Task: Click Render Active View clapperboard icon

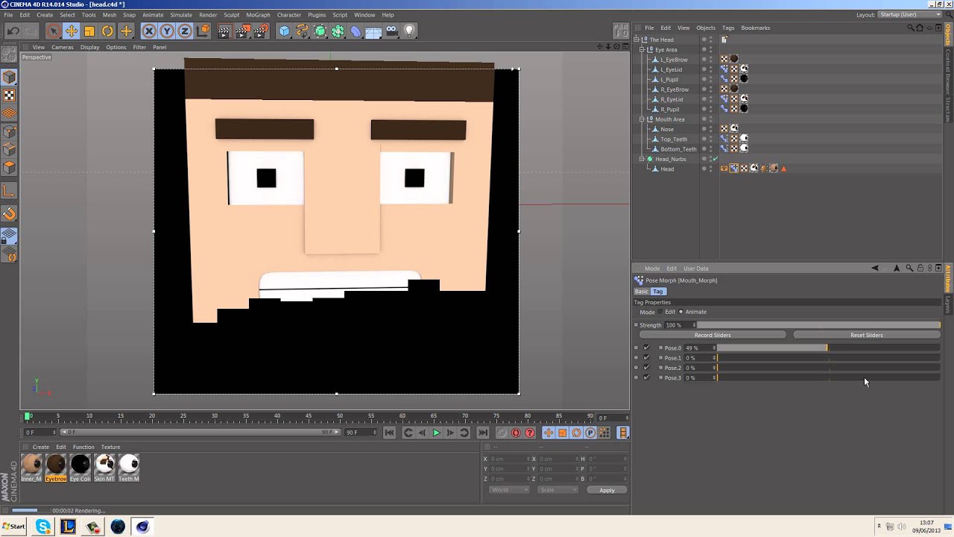Action: coord(224,31)
